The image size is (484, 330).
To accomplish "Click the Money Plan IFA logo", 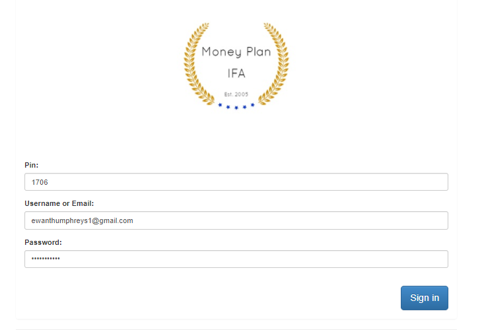I will 236,66.
